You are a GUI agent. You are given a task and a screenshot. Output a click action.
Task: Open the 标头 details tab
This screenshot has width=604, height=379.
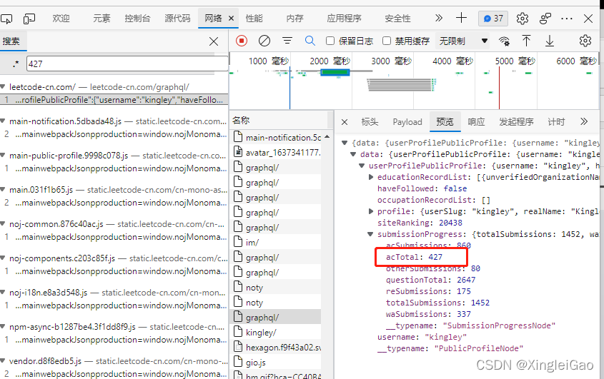point(370,122)
